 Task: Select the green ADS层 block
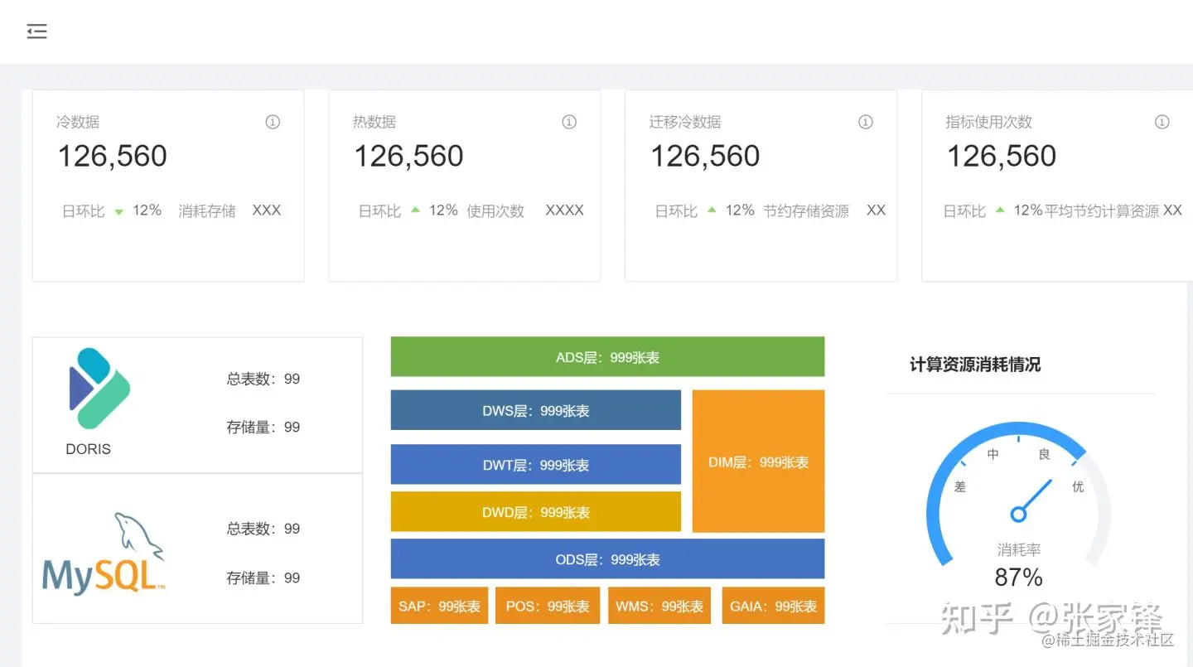[x=607, y=357]
